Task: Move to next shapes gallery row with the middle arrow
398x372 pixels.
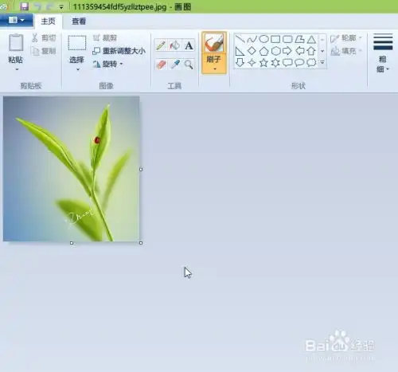Action: [322, 51]
